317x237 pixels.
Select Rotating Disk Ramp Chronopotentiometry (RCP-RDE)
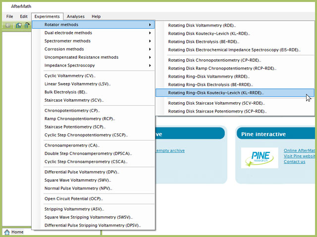coord(235,68)
